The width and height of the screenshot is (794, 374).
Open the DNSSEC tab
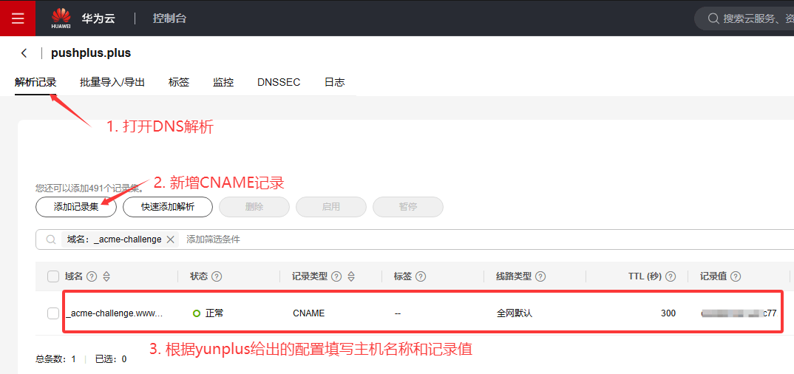click(279, 82)
